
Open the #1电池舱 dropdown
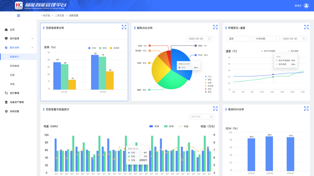tap(267, 39)
